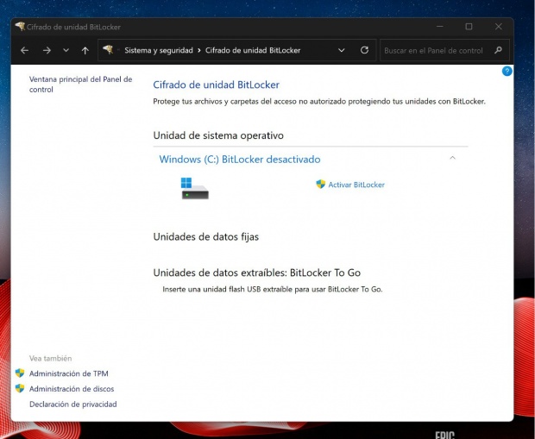This screenshot has width=535, height=439.
Task: Open help via blue question mark icon
Action: (507, 71)
